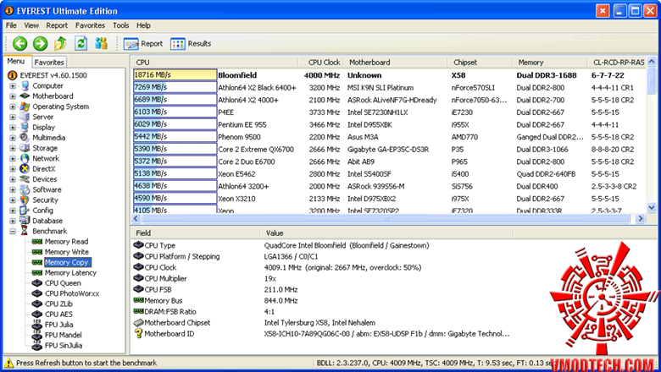This screenshot has height=372, width=661.
Task: Click the Up folder toolbar icon
Action: click(60, 43)
